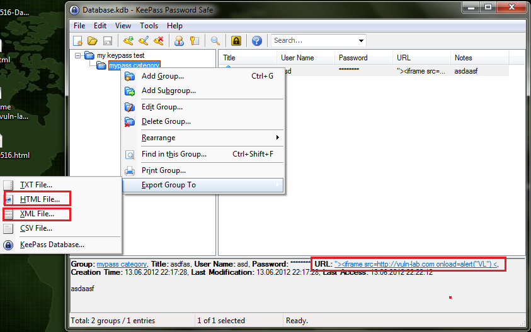Choose Add Subgroup from context menu
The height and width of the screenshot is (332, 531).
[203, 91]
